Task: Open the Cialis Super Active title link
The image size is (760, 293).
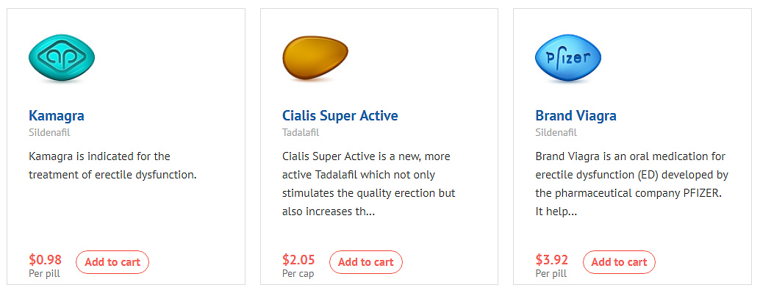Action: pos(340,116)
